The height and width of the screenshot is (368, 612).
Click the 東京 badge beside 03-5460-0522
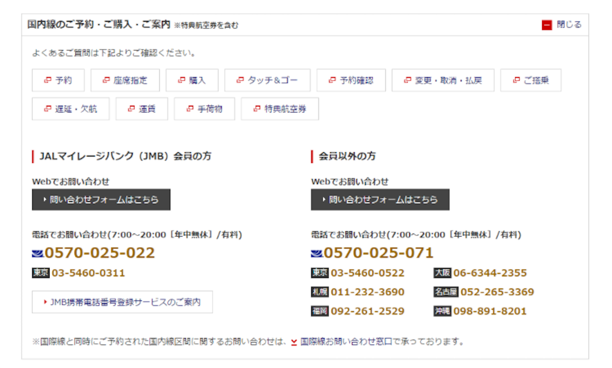coord(320,273)
